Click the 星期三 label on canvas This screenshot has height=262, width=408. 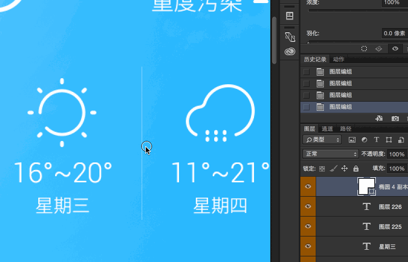coord(62,205)
